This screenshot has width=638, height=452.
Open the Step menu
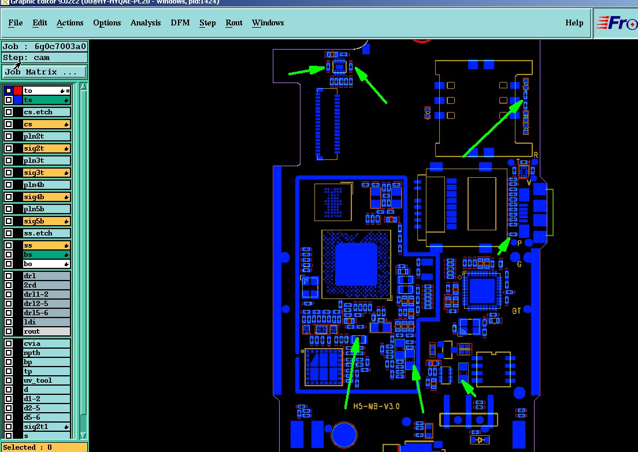pyautogui.click(x=207, y=23)
